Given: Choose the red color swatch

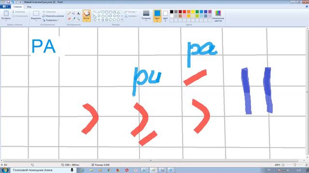Looking at the screenshot, I should 184,12.
